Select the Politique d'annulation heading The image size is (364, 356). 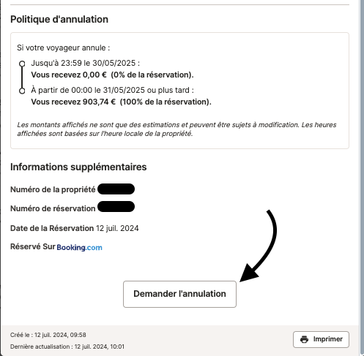[x=59, y=20]
